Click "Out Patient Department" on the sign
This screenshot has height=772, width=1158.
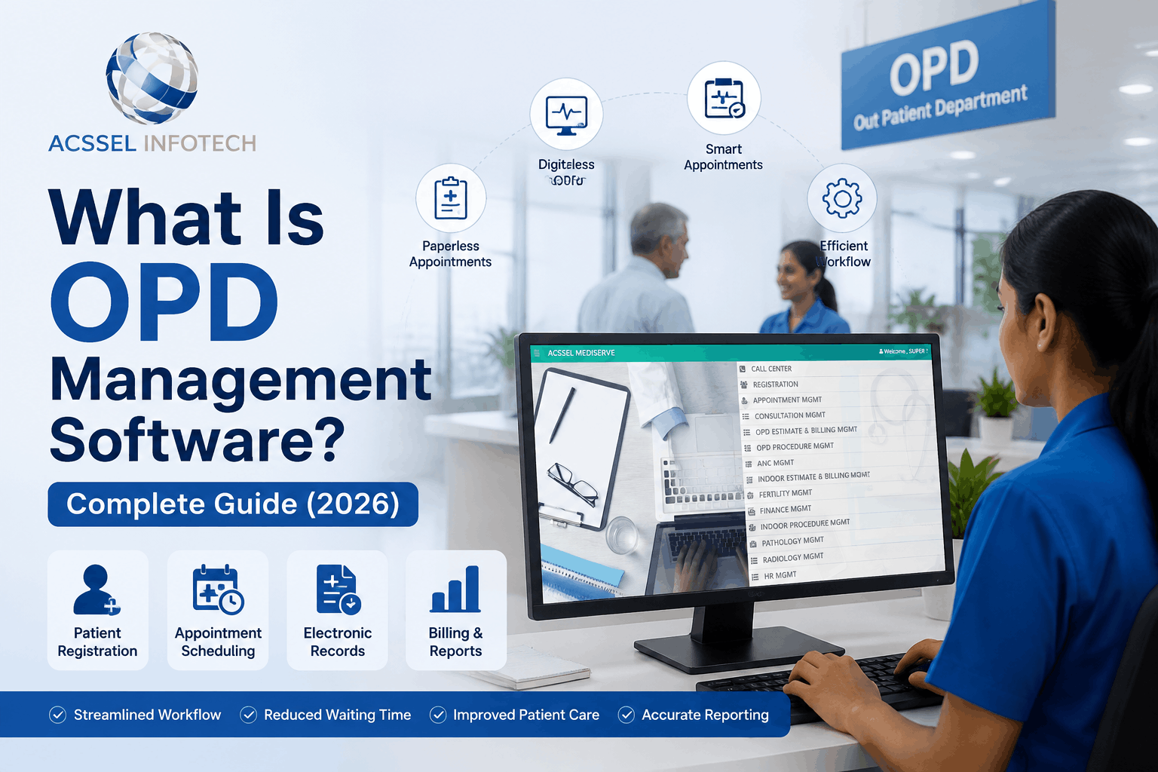click(940, 107)
